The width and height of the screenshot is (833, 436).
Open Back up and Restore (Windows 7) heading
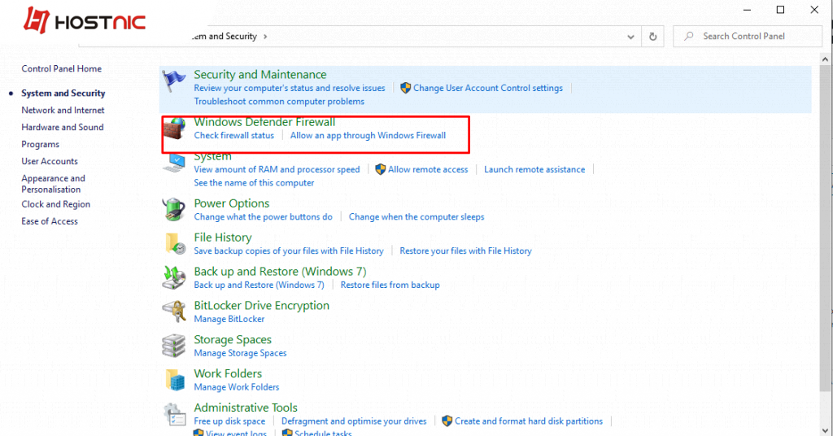pos(280,272)
